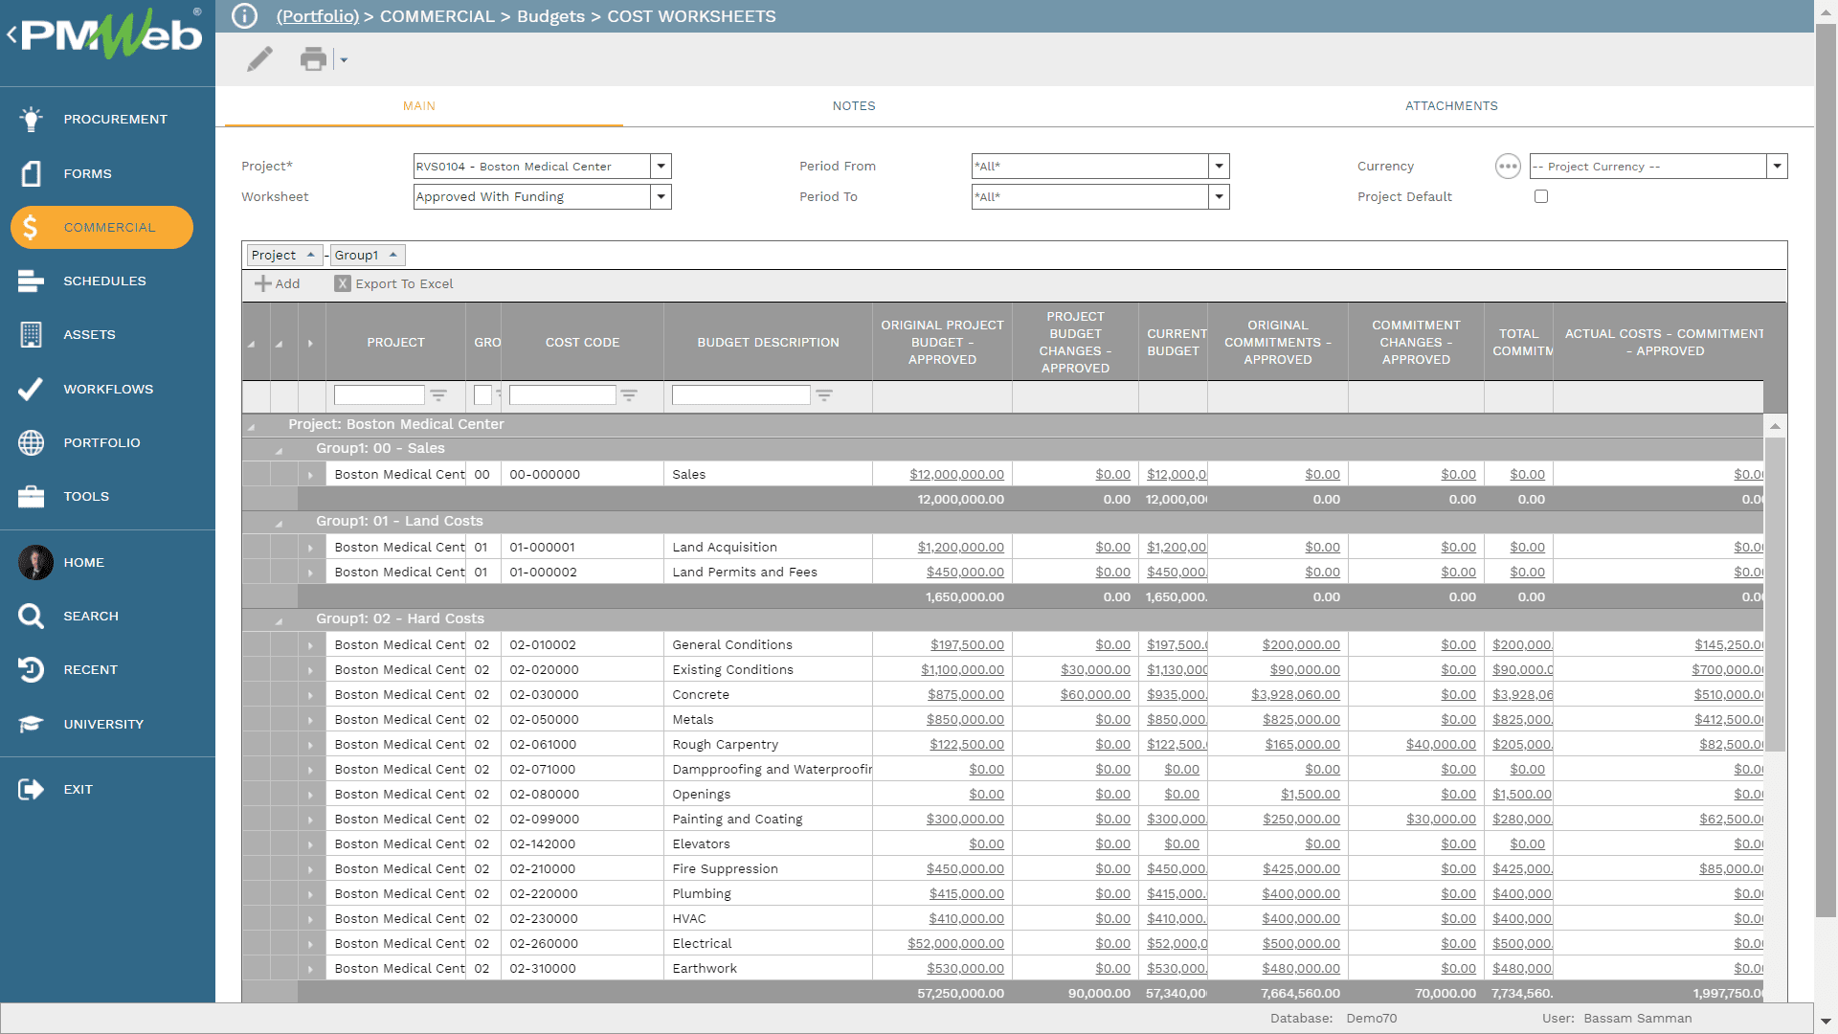
Task: Open Rough Carpentry commitment change $40,000.00
Action: 1441,745
